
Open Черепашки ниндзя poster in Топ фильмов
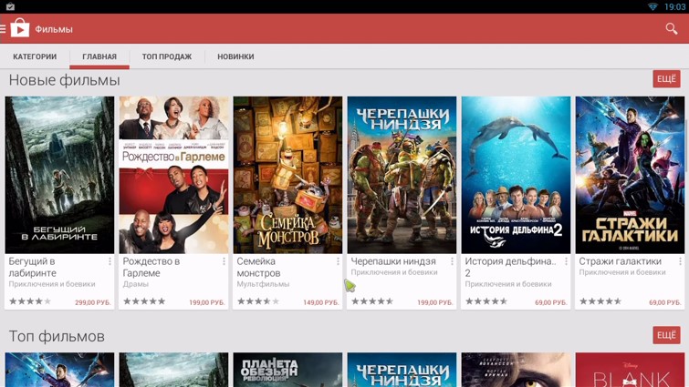(402, 370)
